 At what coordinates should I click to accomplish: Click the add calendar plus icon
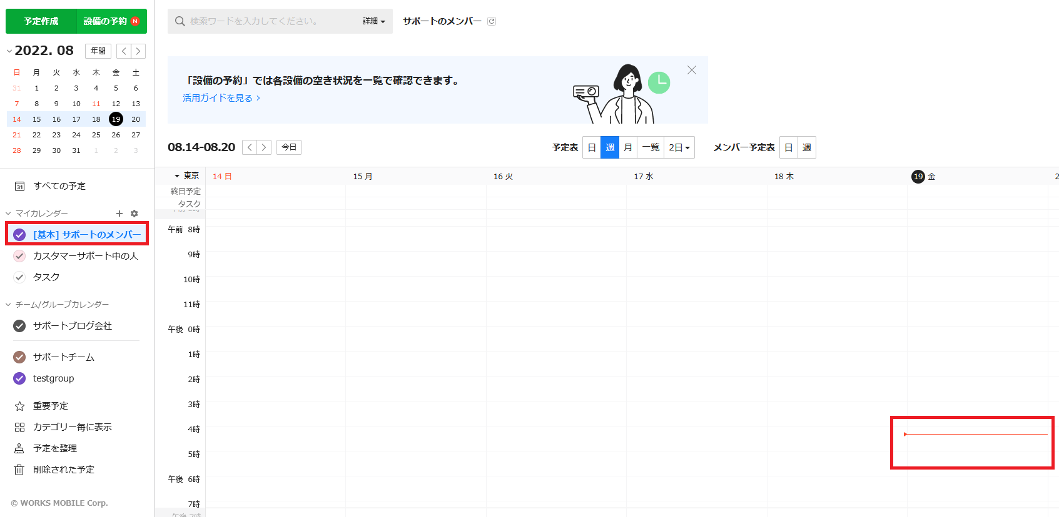(x=119, y=214)
